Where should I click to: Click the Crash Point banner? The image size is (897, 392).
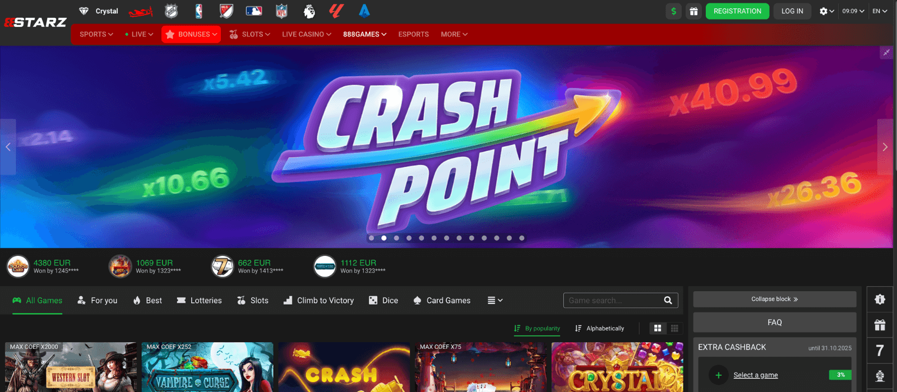coord(446,147)
